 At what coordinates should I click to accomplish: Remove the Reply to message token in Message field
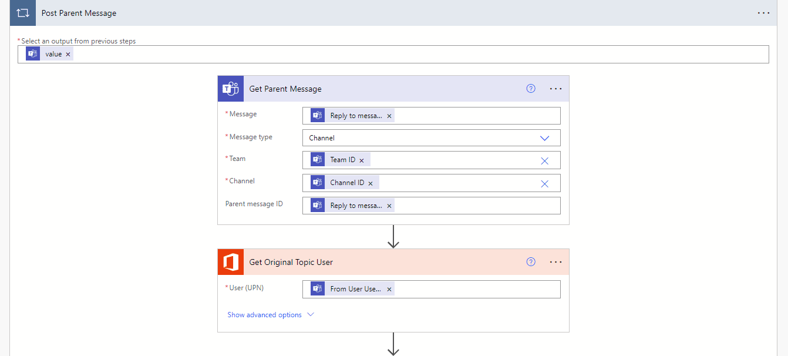[389, 116]
